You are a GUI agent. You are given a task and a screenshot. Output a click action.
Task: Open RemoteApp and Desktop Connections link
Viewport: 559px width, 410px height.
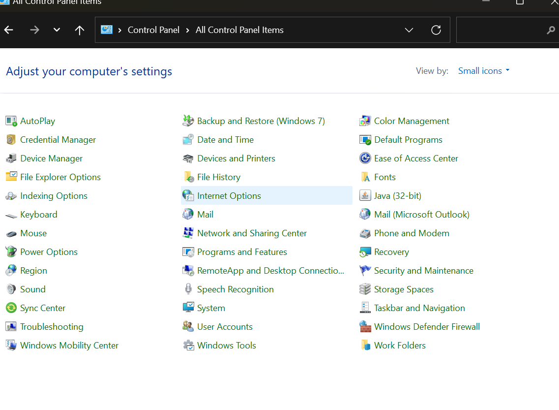point(270,271)
